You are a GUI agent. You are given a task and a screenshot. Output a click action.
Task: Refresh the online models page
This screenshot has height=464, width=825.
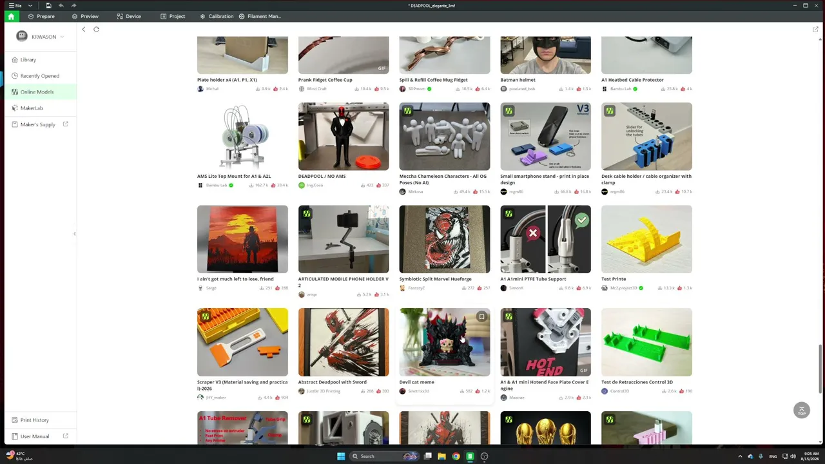coord(96,29)
